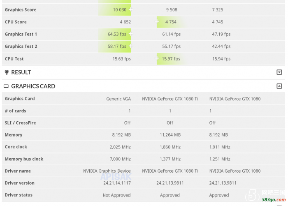Select the 1,860 MHz core clock value
This screenshot has height=206, width=288.
[170, 147]
